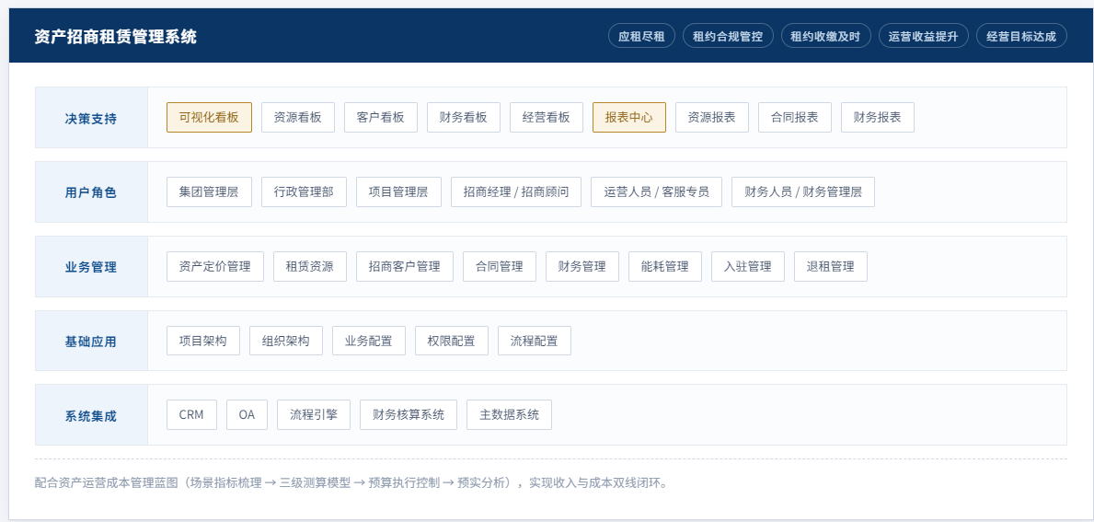The height and width of the screenshot is (522, 1094).
Task: Select the 资源报表 box
Action: [711, 117]
